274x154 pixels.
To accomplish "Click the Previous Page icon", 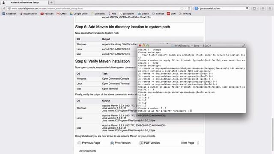I will (x=79, y=143).
